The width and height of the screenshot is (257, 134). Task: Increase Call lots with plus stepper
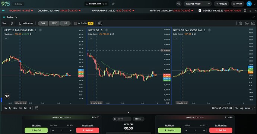[71, 131]
